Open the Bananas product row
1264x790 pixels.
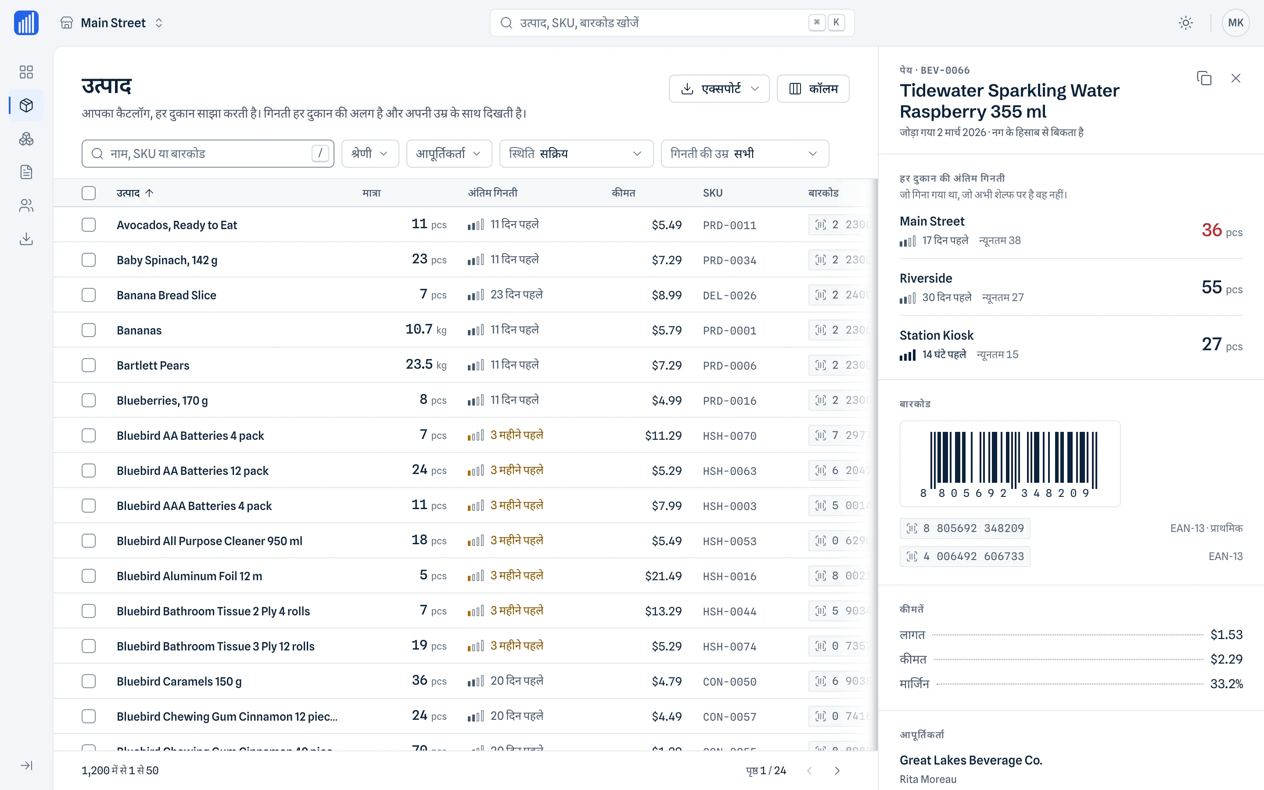pos(465,330)
